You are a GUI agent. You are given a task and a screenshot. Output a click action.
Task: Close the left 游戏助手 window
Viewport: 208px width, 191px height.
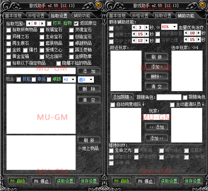pyautogui.click(x=98, y=5)
